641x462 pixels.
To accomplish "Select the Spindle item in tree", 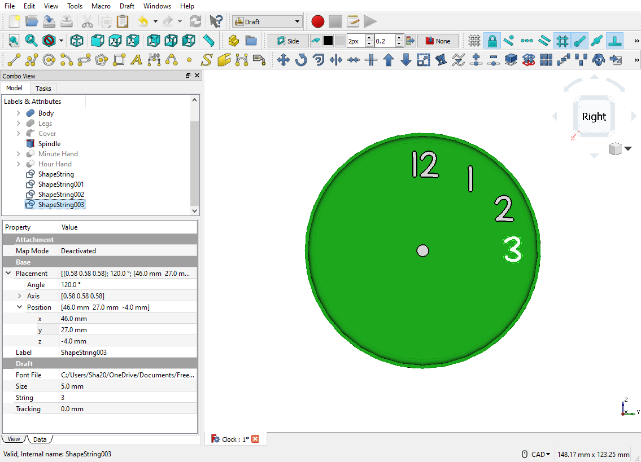I will point(49,144).
